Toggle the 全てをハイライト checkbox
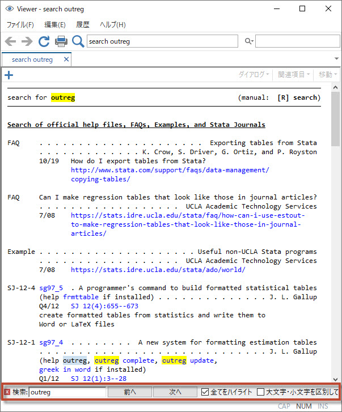This screenshot has height=412, width=342. pos(205,392)
